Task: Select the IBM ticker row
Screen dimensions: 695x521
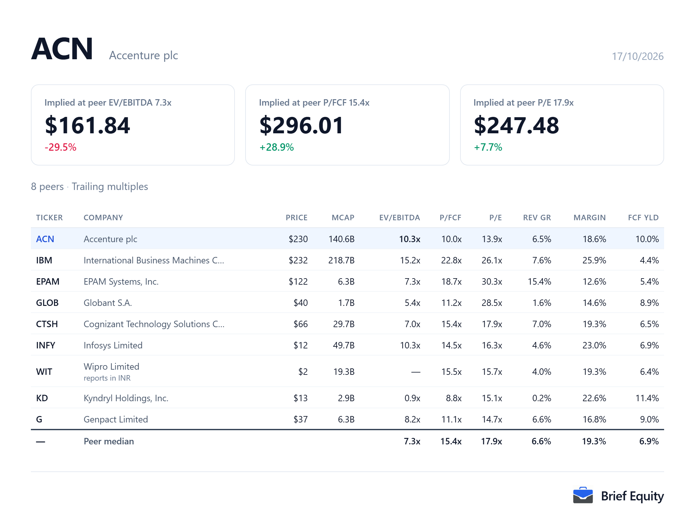Action: 347,260
